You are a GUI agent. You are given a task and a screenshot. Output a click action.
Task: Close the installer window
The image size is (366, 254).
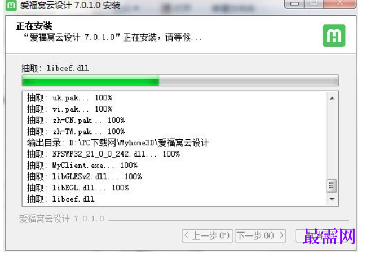coord(340,3)
